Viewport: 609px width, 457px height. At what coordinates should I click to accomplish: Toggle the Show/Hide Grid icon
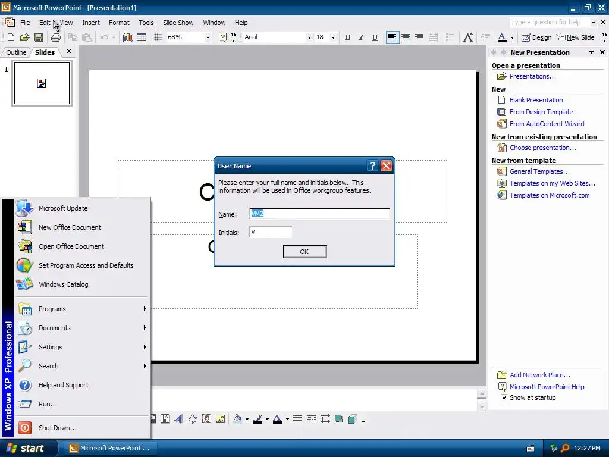pyautogui.click(x=158, y=37)
